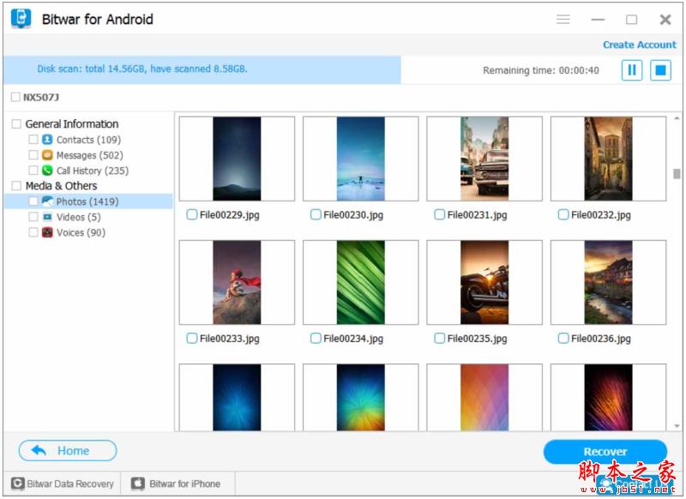This screenshot has height=499, width=686.
Task: Tick the Messages (502) checkbox
Action: tap(33, 155)
